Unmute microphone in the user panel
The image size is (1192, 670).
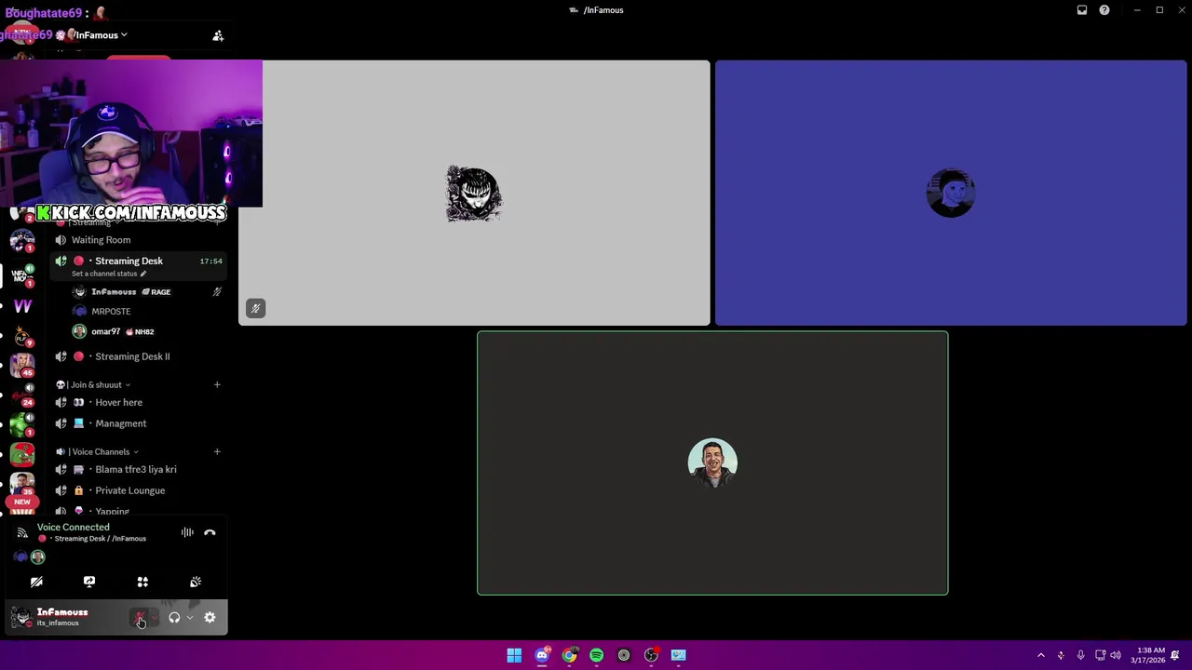[x=140, y=618]
